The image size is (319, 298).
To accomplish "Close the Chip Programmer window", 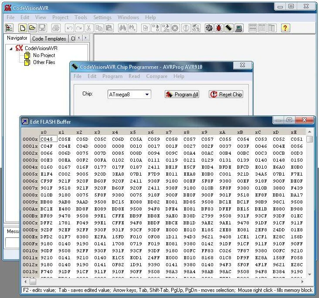I will coord(242,65).
